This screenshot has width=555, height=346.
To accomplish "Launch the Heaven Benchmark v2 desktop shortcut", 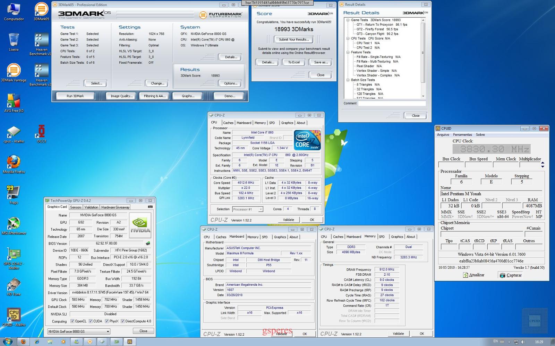I will (x=41, y=75).
